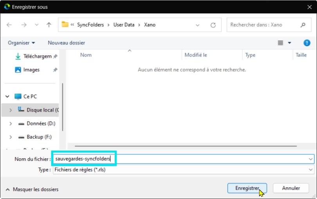The height and width of the screenshot is (199, 317).
Task: Open the Organiser menu
Action: click(x=21, y=43)
